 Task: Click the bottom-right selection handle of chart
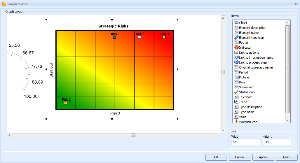[x=177, y=119]
